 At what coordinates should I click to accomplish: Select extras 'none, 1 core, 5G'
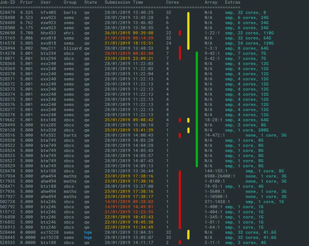tap(266, 135)
